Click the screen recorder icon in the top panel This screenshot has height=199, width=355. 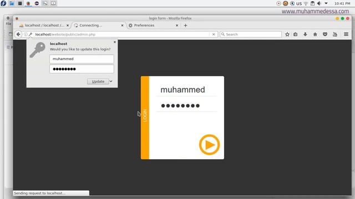point(53,3)
